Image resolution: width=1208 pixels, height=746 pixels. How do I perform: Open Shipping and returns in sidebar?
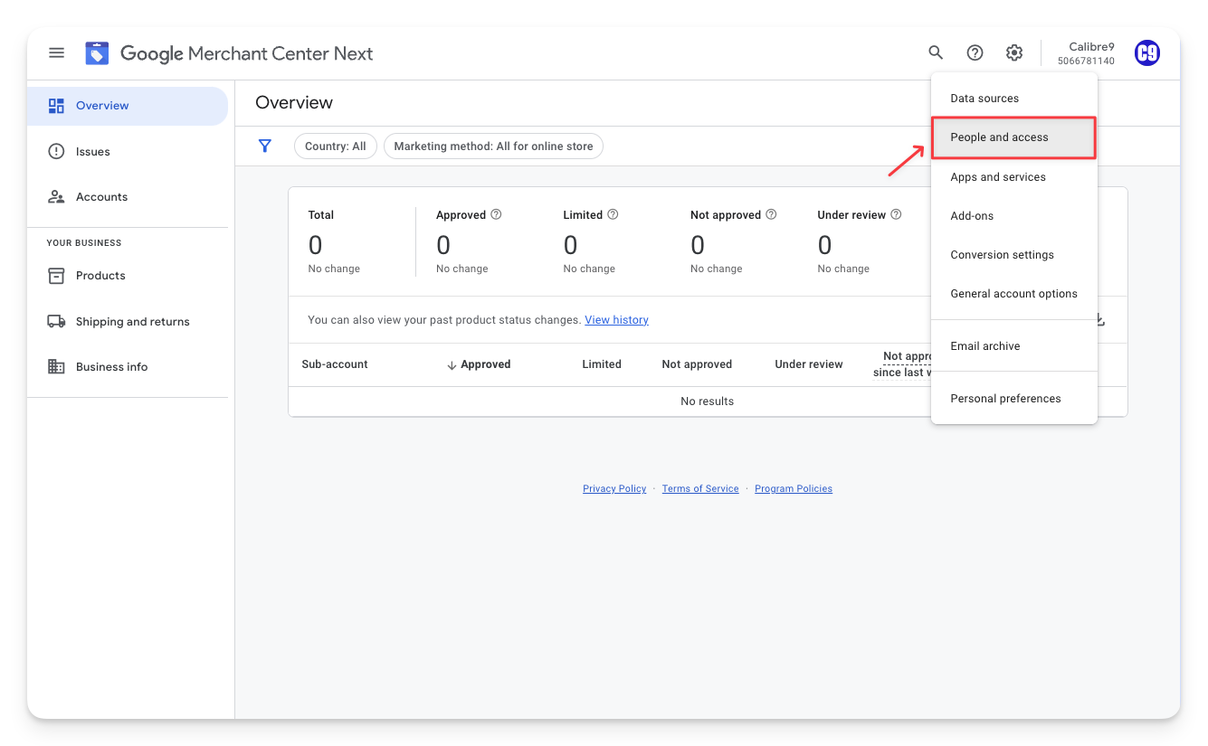pyautogui.click(x=132, y=322)
